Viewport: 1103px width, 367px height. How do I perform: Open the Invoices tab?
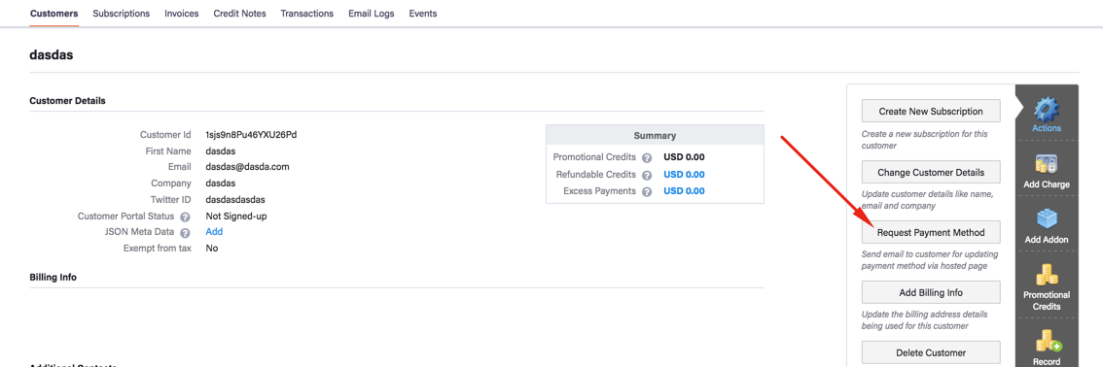point(182,14)
